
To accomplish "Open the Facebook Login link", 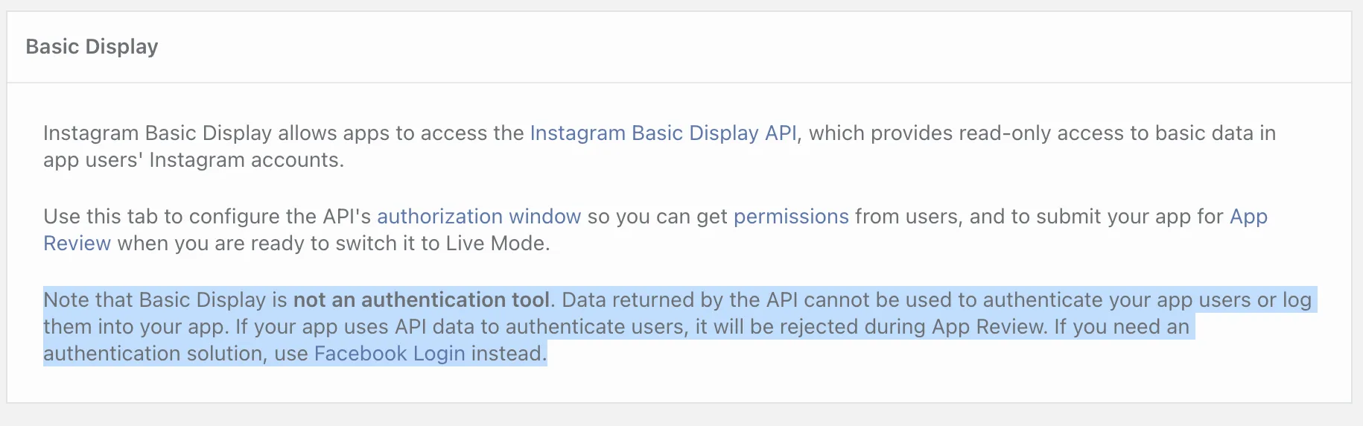I will 390,354.
